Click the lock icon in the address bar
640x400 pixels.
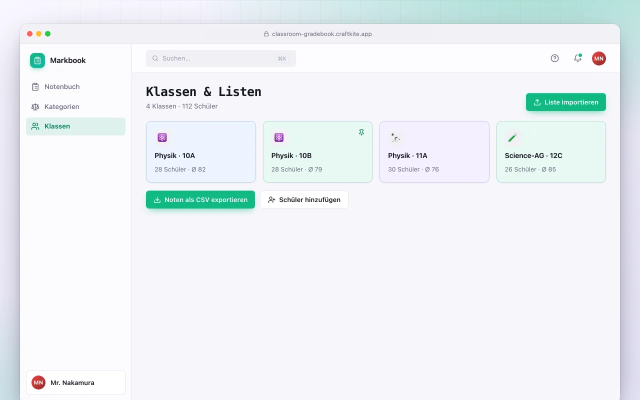(x=266, y=34)
